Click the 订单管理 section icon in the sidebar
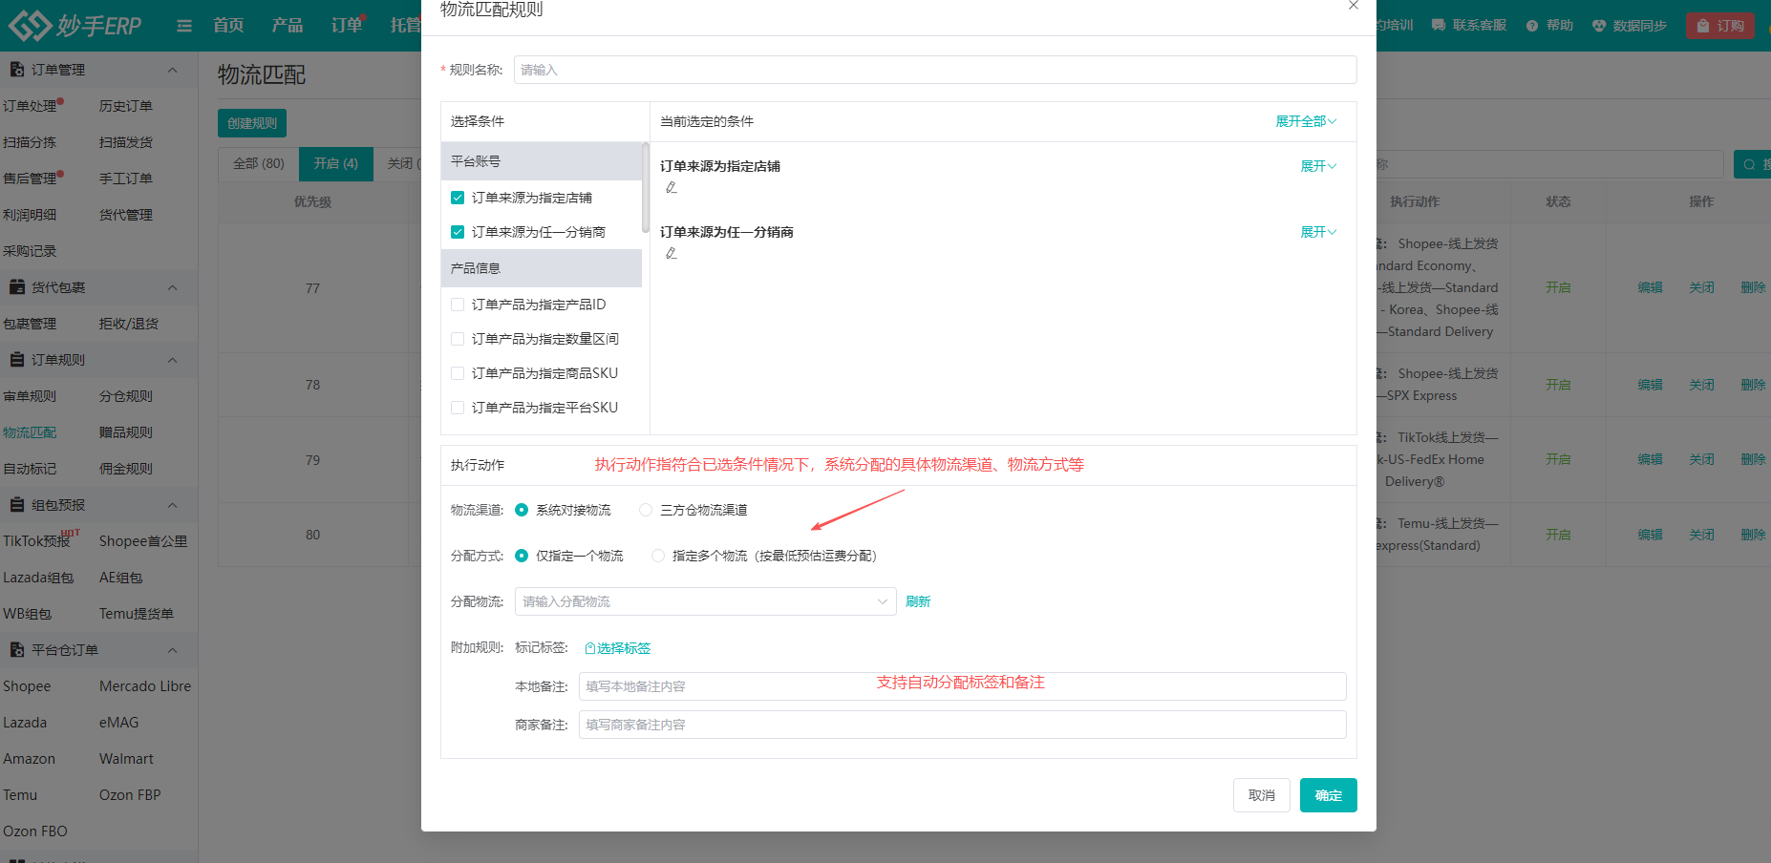The width and height of the screenshot is (1771, 863). 16,69
